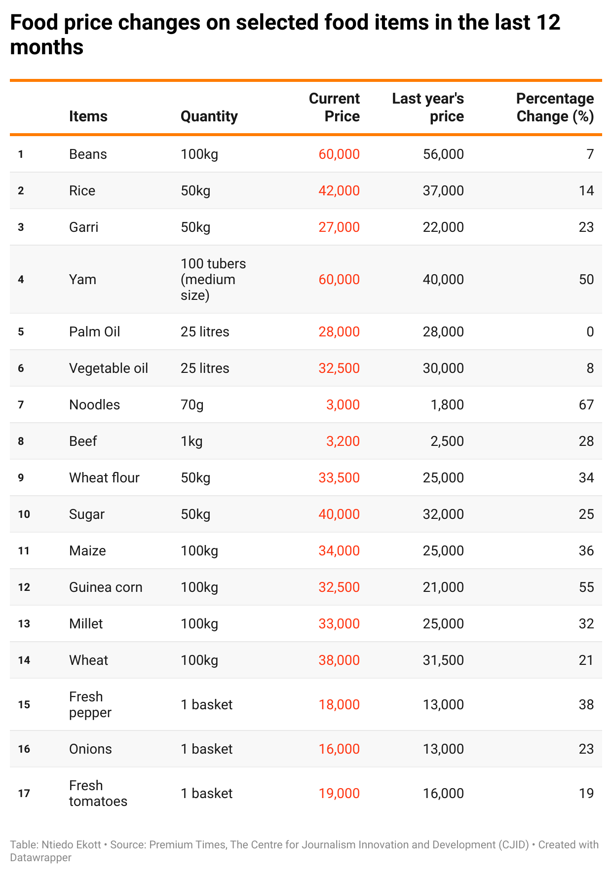The height and width of the screenshot is (874, 612).
Task: Click the Premium Times source credit text
Action: click(x=187, y=844)
